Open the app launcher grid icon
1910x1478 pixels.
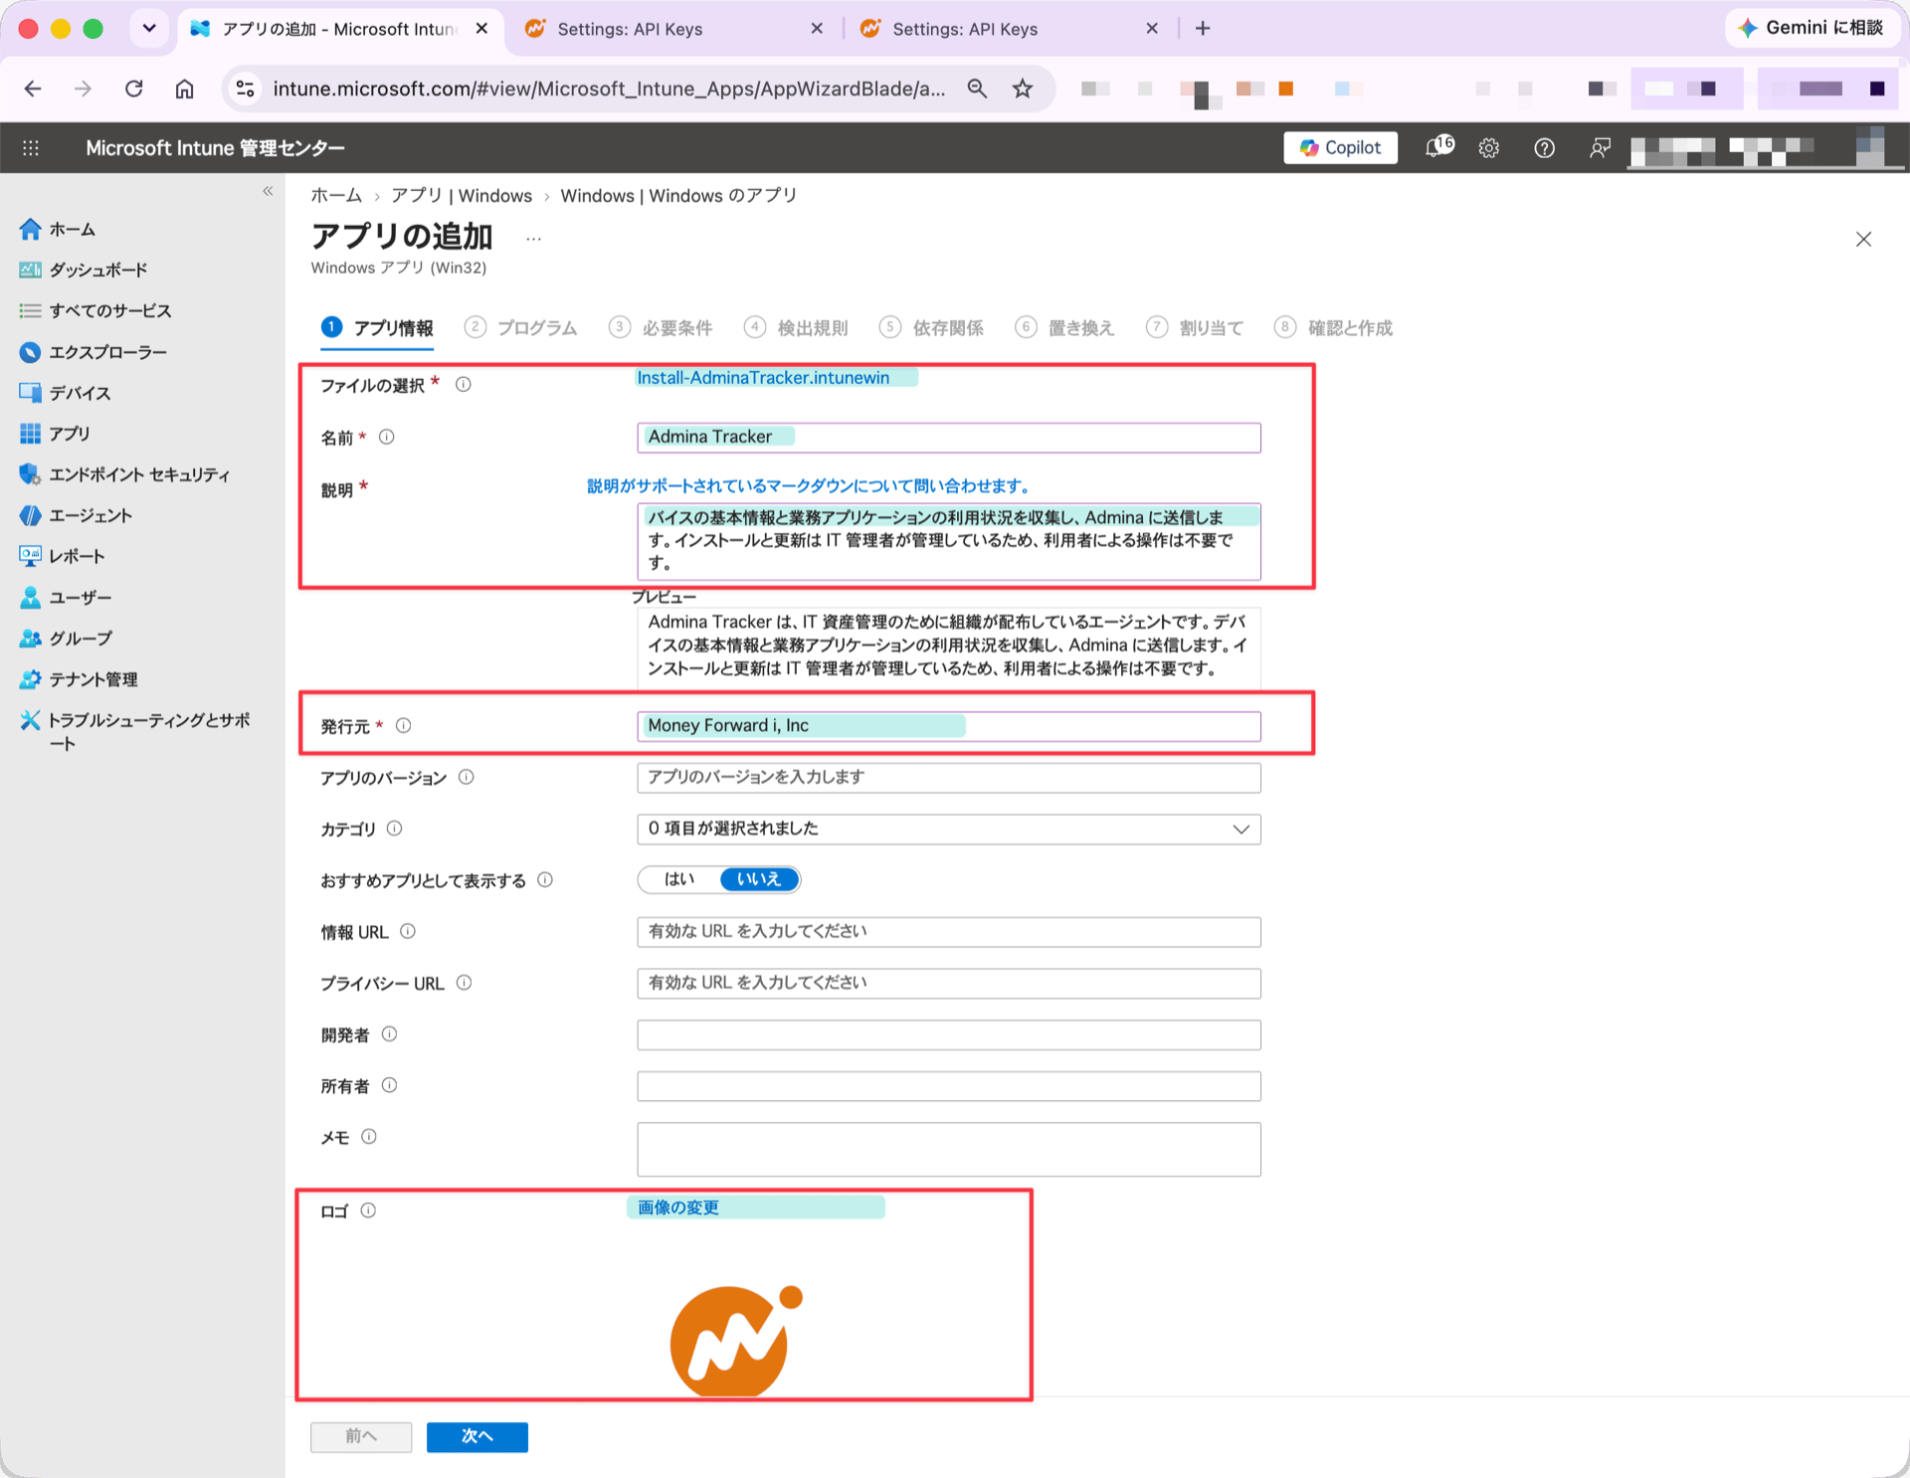(x=31, y=148)
